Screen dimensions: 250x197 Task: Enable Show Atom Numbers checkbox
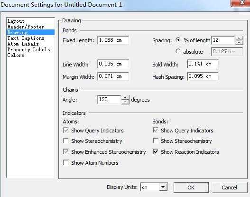pyautogui.click(x=66, y=162)
